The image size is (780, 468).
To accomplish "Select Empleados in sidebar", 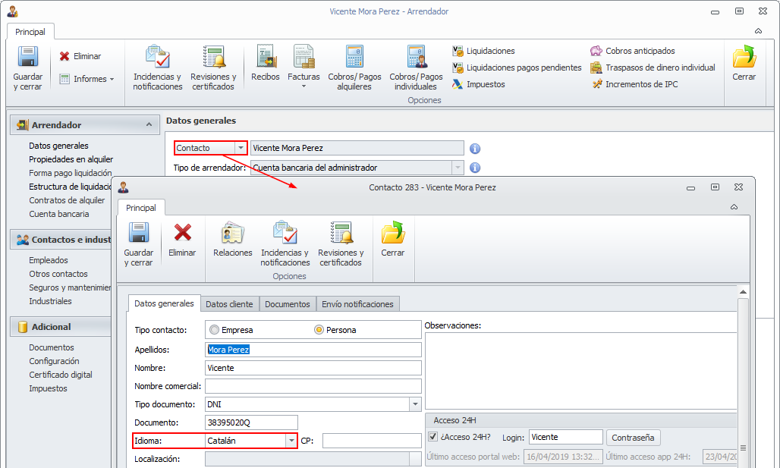I will point(49,260).
